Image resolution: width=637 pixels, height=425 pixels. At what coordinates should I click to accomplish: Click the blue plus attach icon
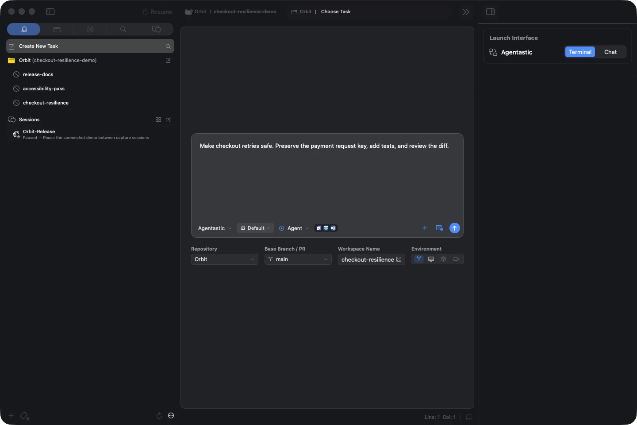coord(425,228)
